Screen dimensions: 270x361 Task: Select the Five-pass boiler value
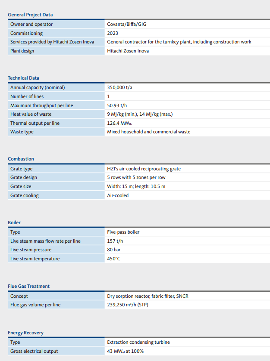pyautogui.click(x=123, y=232)
